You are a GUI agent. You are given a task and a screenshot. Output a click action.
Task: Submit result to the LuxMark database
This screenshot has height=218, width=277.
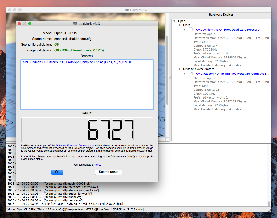coord(109,172)
